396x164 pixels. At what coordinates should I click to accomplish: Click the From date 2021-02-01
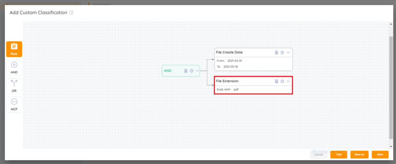235,61
